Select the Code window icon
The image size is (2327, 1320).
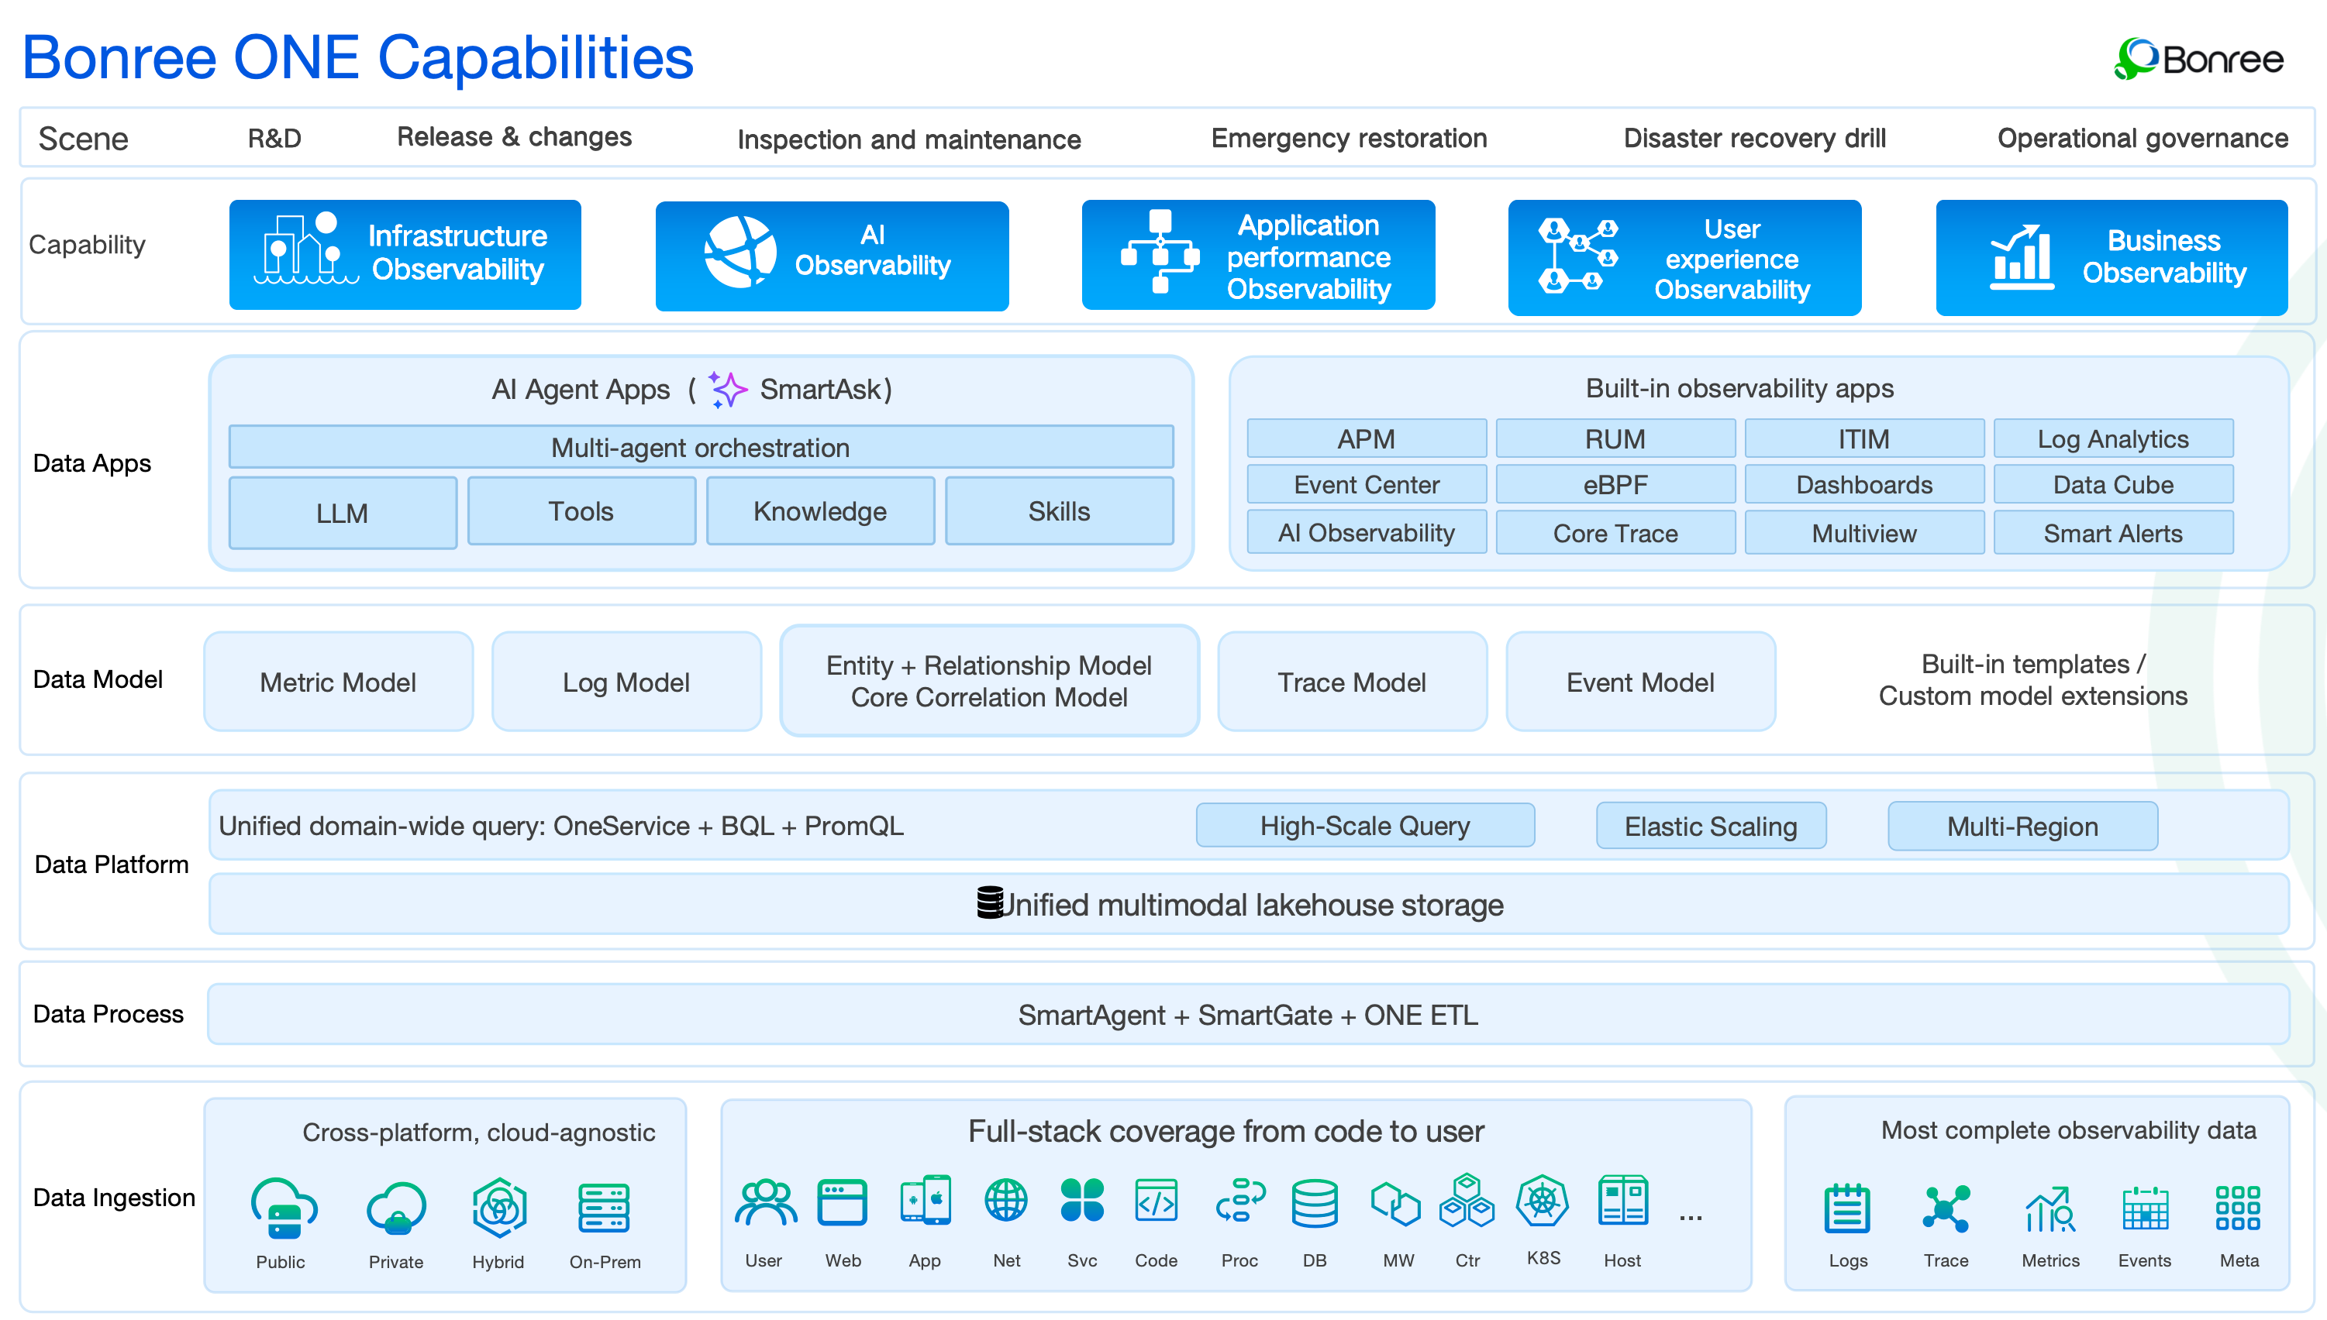click(x=1156, y=1201)
